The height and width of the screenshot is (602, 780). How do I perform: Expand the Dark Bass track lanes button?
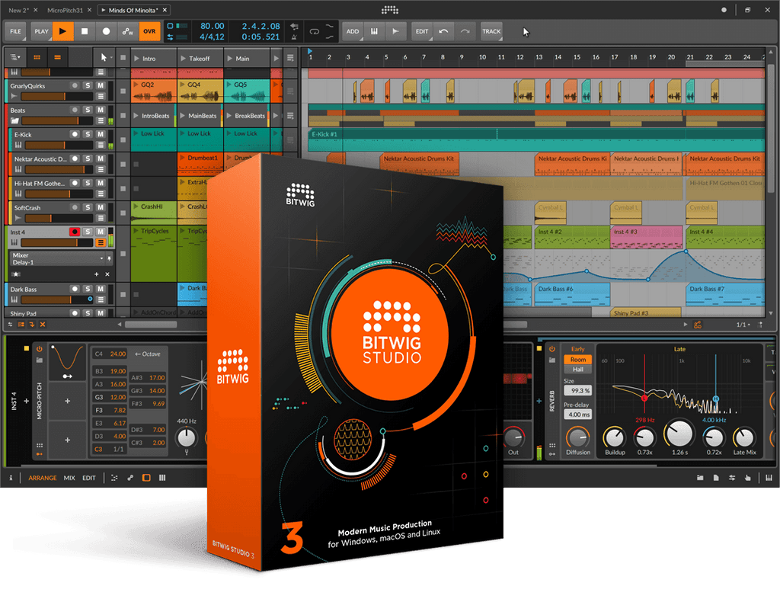101,300
